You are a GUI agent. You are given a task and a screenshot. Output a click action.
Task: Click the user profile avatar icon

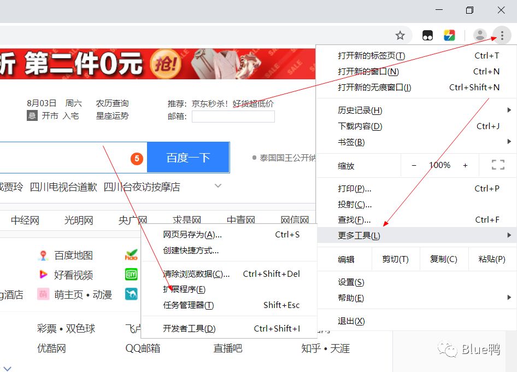coord(480,35)
